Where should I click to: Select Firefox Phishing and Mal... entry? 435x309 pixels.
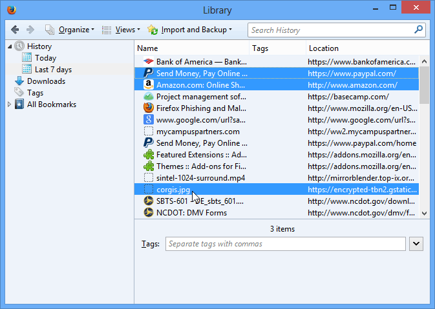point(277,108)
